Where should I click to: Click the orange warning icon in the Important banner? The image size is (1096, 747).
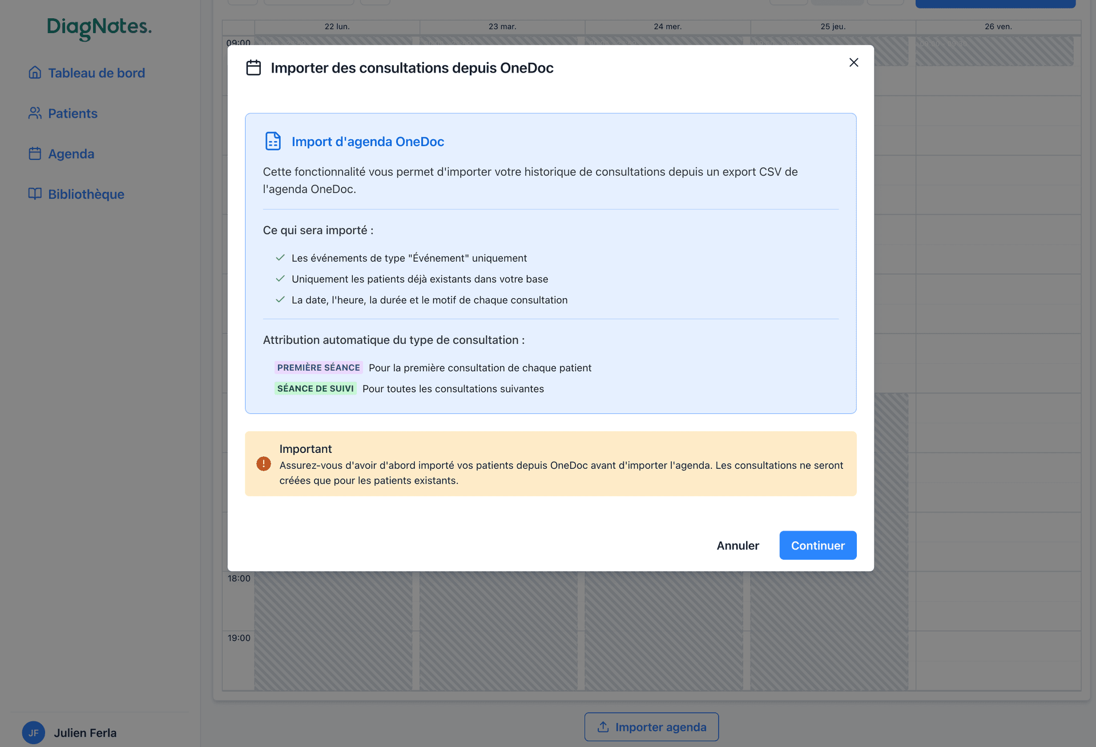click(264, 464)
